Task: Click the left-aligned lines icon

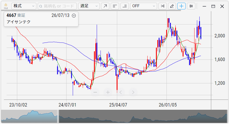Action: [115, 6]
